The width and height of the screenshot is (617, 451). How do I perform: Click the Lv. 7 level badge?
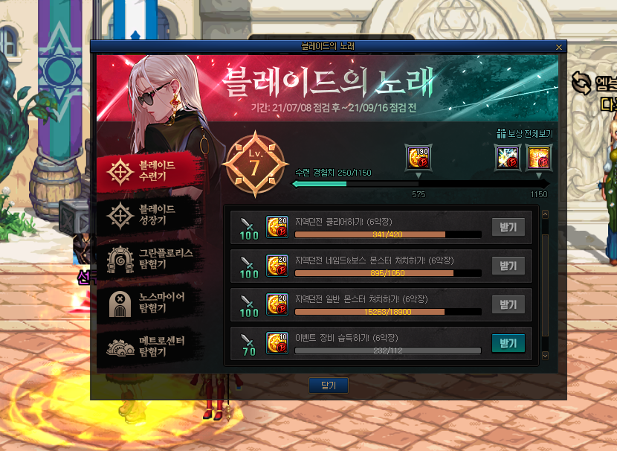[x=256, y=164]
